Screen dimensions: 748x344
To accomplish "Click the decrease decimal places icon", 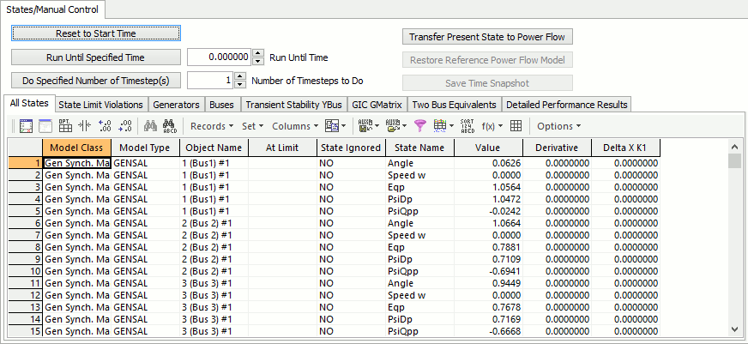I will tap(124, 126).
